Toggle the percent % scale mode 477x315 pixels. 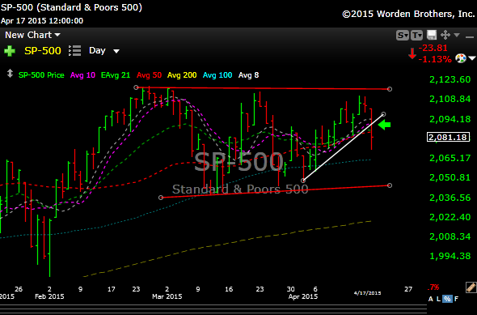click(x=447, y=299)
